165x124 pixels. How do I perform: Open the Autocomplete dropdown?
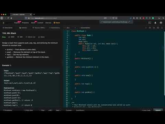(x=85, y=28)
